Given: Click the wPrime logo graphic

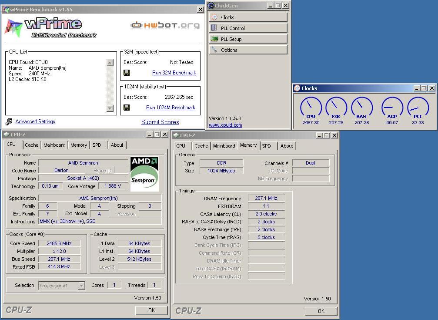Looking at the screenshot, I should point(50,28).
